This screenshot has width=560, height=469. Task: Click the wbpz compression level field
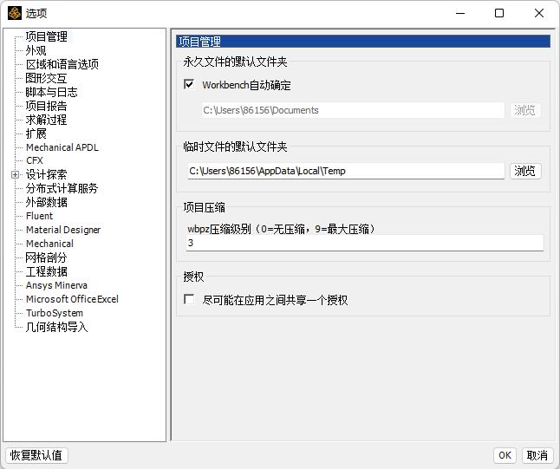click(365, 243)
